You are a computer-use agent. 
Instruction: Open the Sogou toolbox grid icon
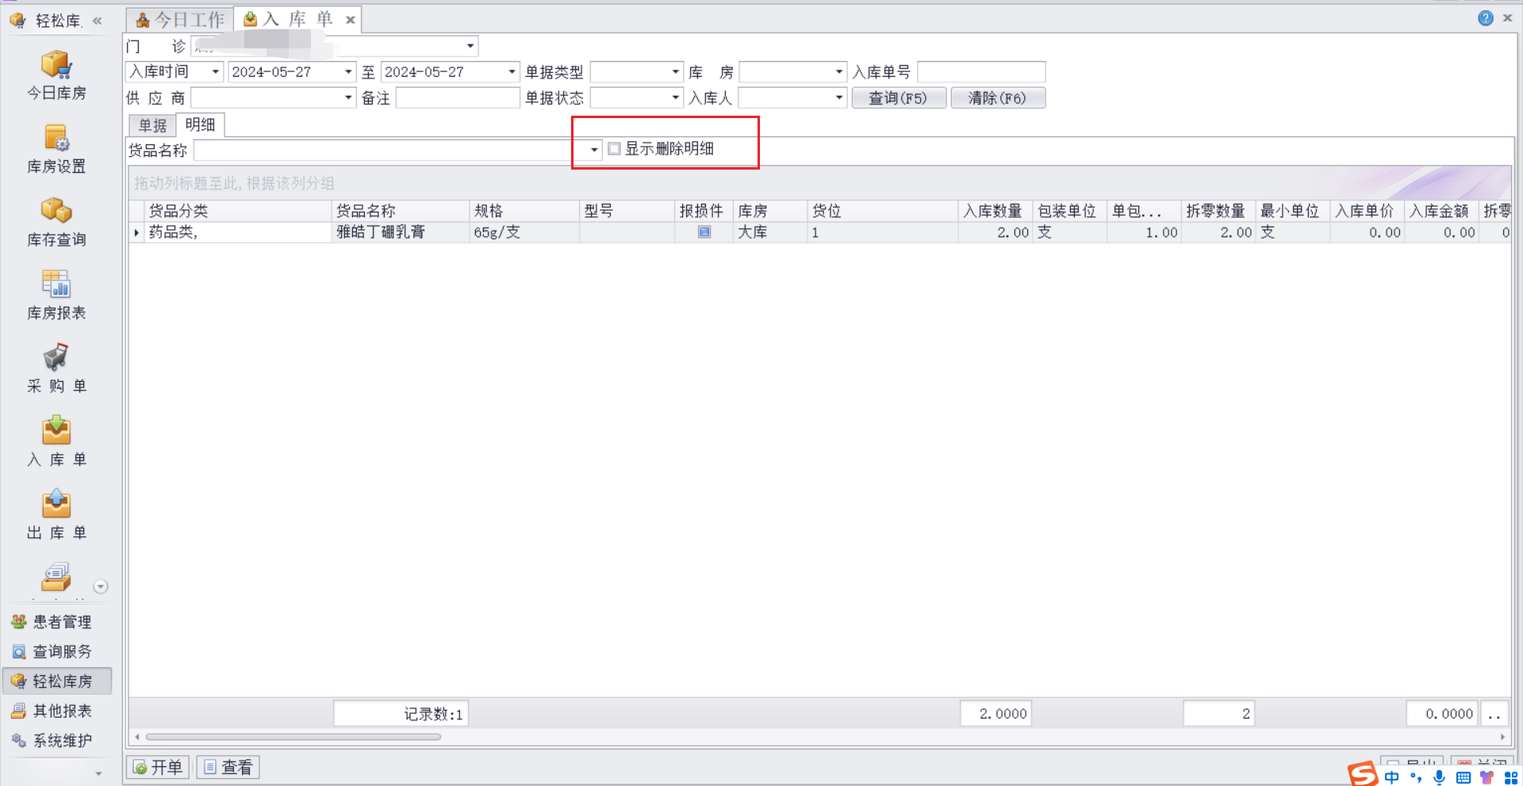click(1511, 778)
